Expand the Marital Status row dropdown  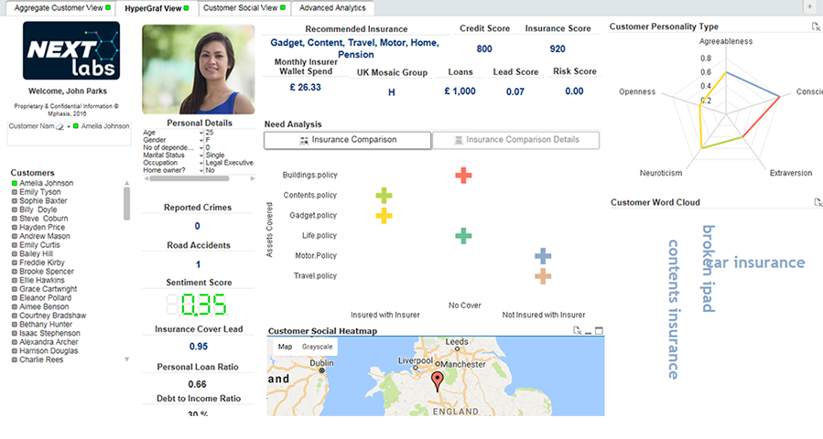pyautogui.click(x=201, y=155)
